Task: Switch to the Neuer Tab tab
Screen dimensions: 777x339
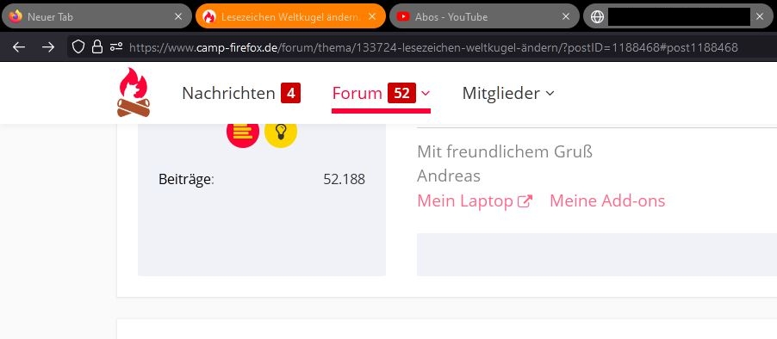Action: pyautogui.click(x=96, y=16)
